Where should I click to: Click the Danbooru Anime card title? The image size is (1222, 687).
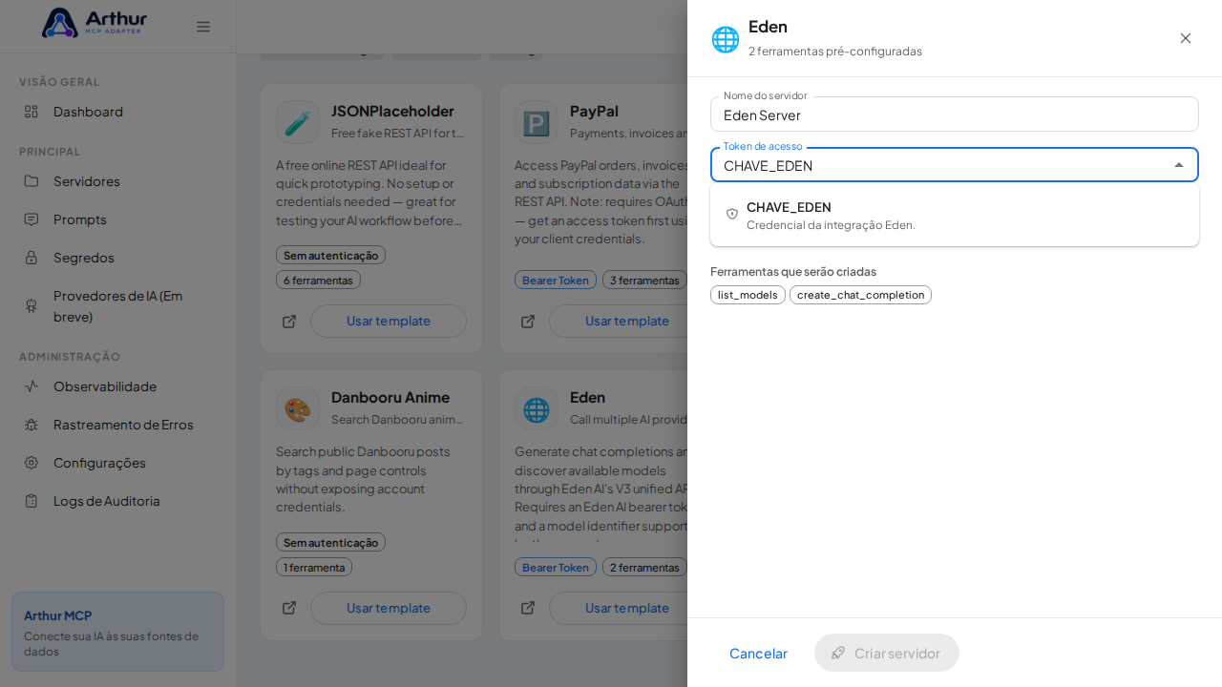(x=390, y=397)
